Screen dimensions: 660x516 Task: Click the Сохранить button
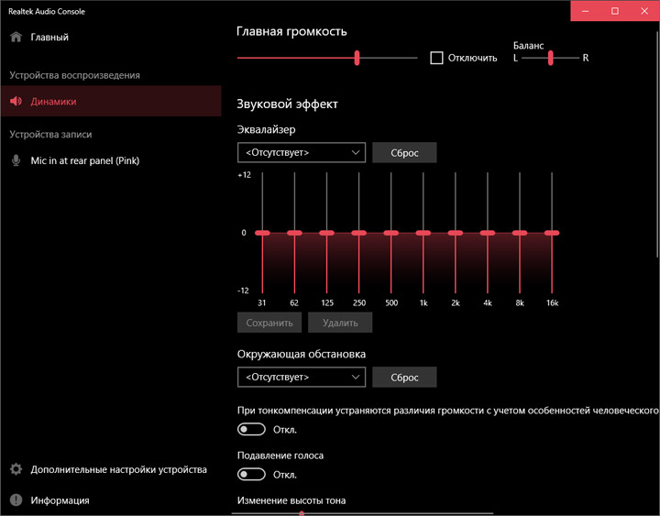pos(269,323)
